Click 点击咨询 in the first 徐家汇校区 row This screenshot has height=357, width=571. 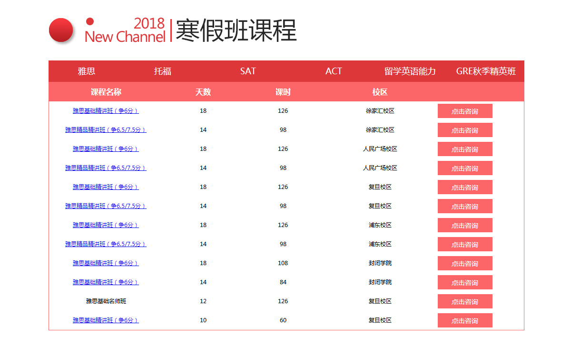[465, 111]
